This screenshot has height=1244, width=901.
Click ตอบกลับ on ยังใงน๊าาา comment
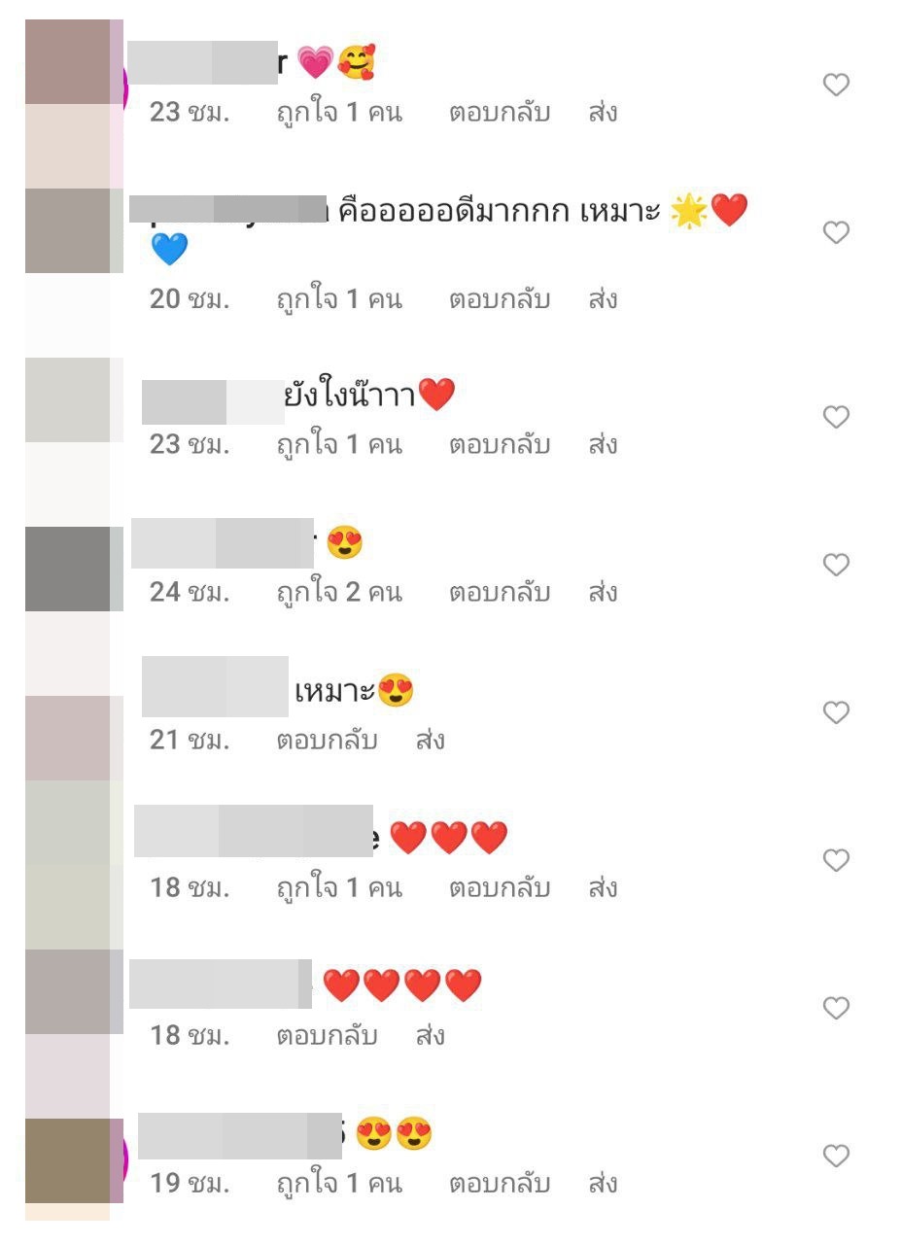pyautogui.click(x=500, y=445)
